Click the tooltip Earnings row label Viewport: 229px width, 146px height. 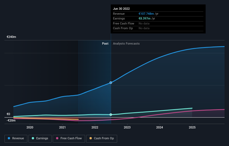tap(119, 18)
